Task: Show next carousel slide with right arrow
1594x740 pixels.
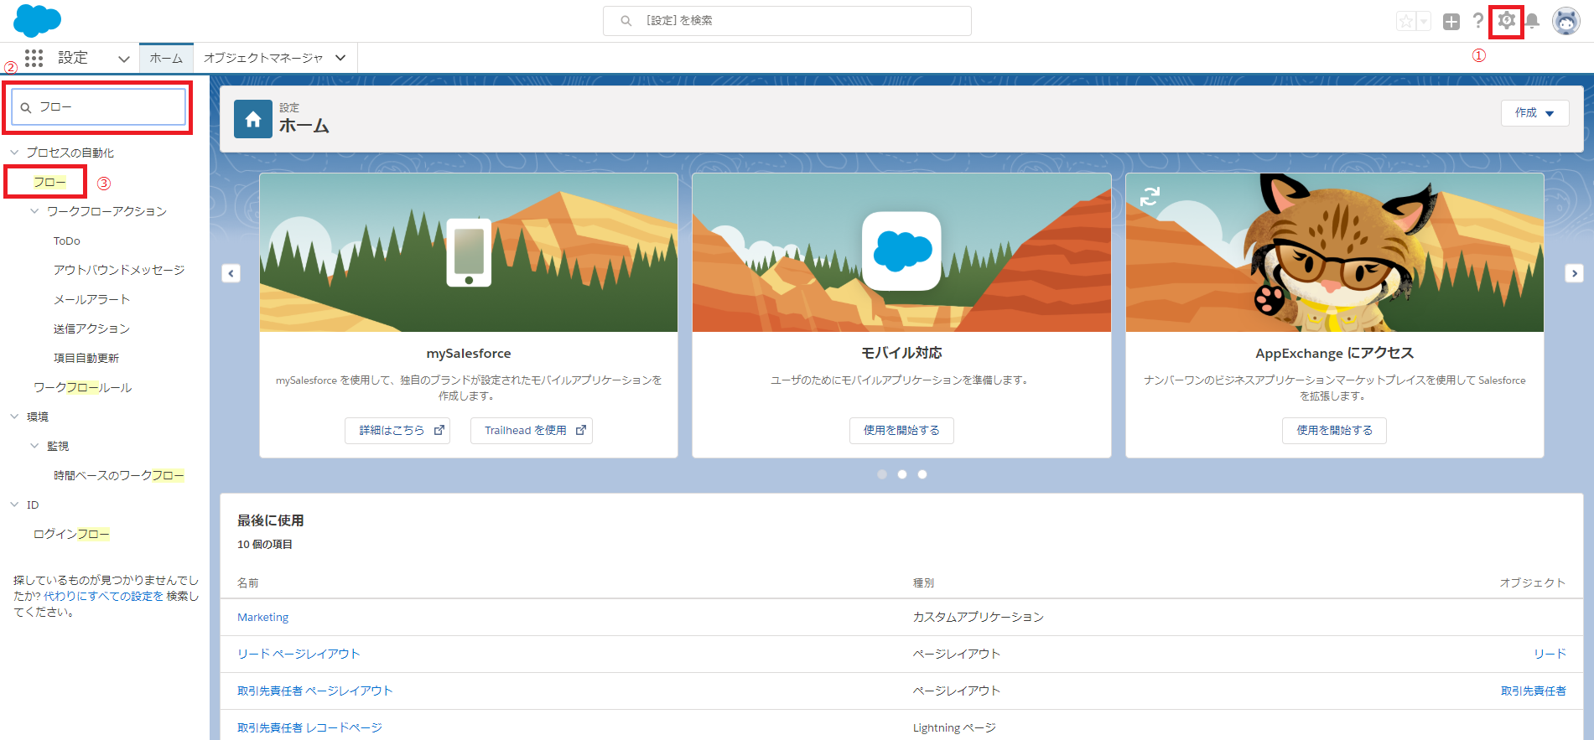Action: coord(1574,273)
